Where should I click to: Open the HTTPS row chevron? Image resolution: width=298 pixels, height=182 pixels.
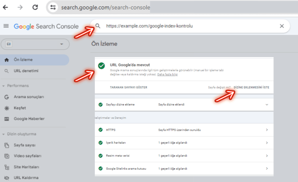click(x=267, y=130)
